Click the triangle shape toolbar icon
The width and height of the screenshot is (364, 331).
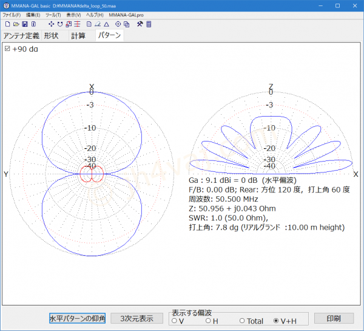coord(106,24)
